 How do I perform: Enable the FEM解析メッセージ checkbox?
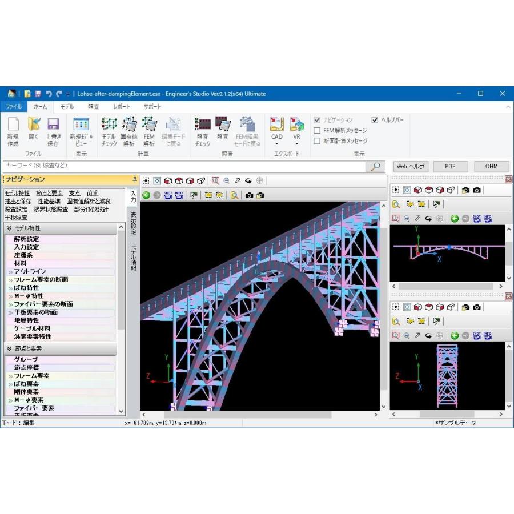pos(317,130)
